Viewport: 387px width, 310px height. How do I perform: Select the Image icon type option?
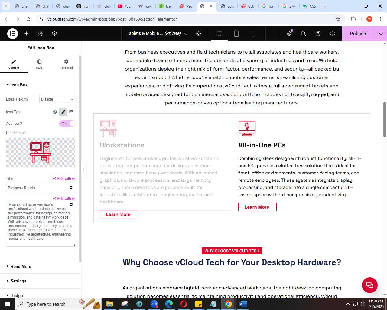(x=71, y=112)
